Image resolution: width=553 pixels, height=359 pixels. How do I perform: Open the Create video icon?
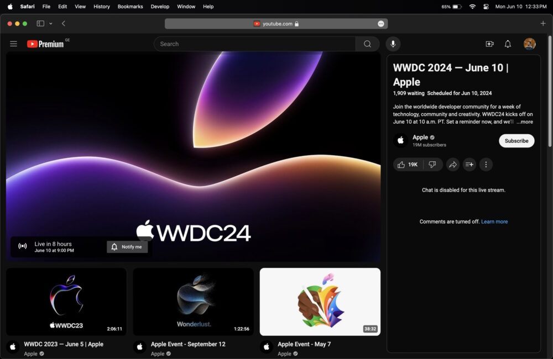(489, 44)
